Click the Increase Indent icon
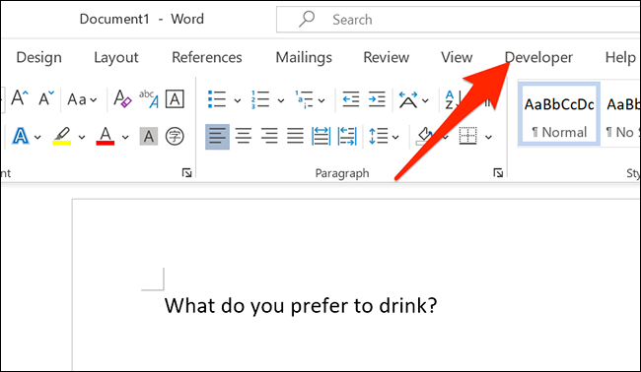Screen dimensions: 641x372 [377, 99]
